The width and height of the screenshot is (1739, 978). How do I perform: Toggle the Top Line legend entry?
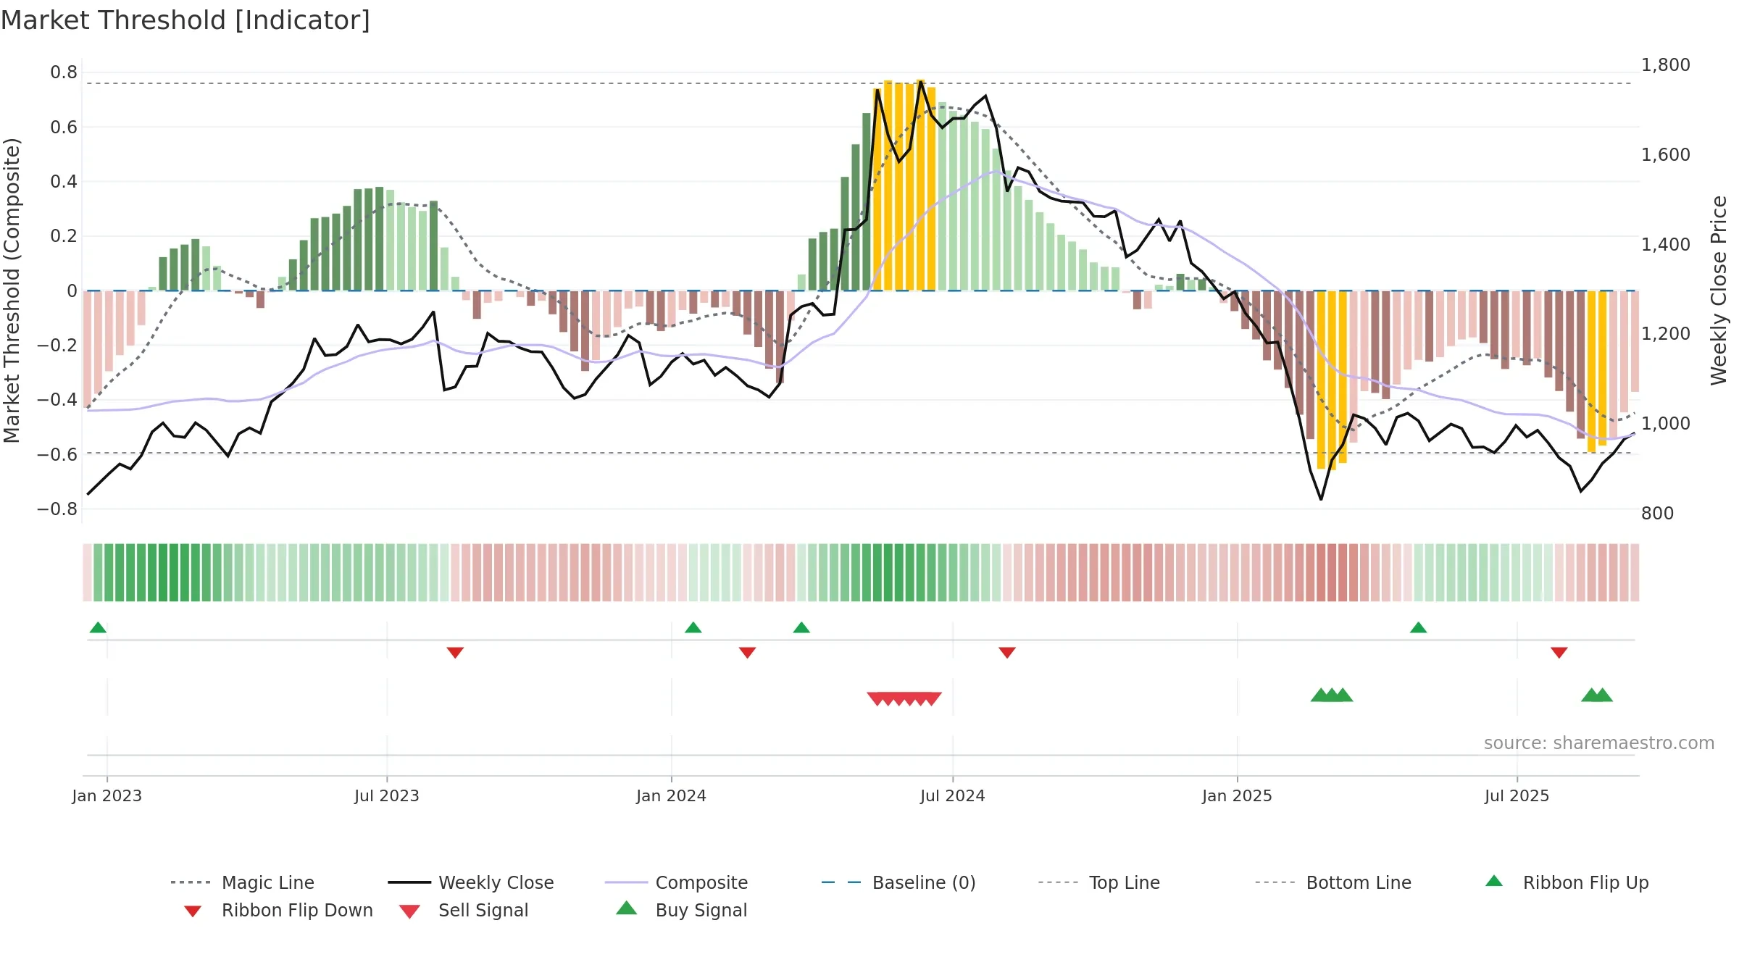click(1099, 882)
